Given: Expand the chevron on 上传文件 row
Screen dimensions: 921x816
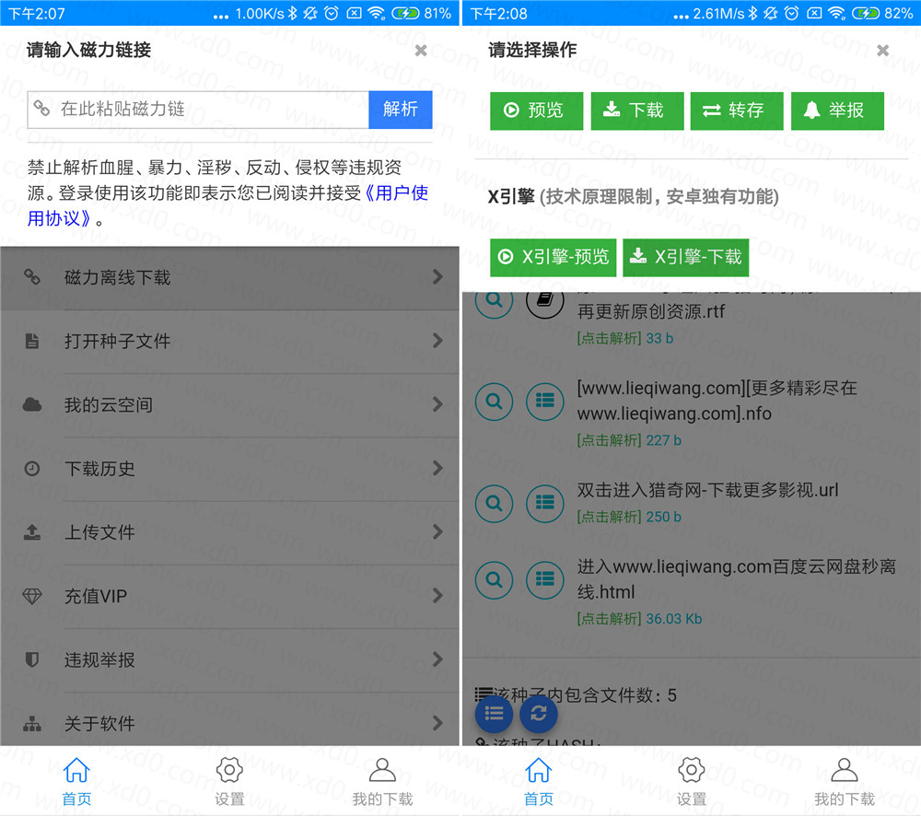Looking at the screenshot, I should point(437,532).
